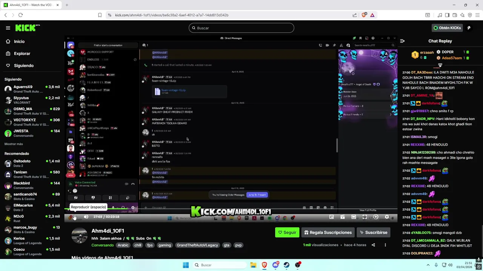This screenshot has width=483, height=271.
Task: Click Regala Suscripciones button
Action: (x=328, y=232)
